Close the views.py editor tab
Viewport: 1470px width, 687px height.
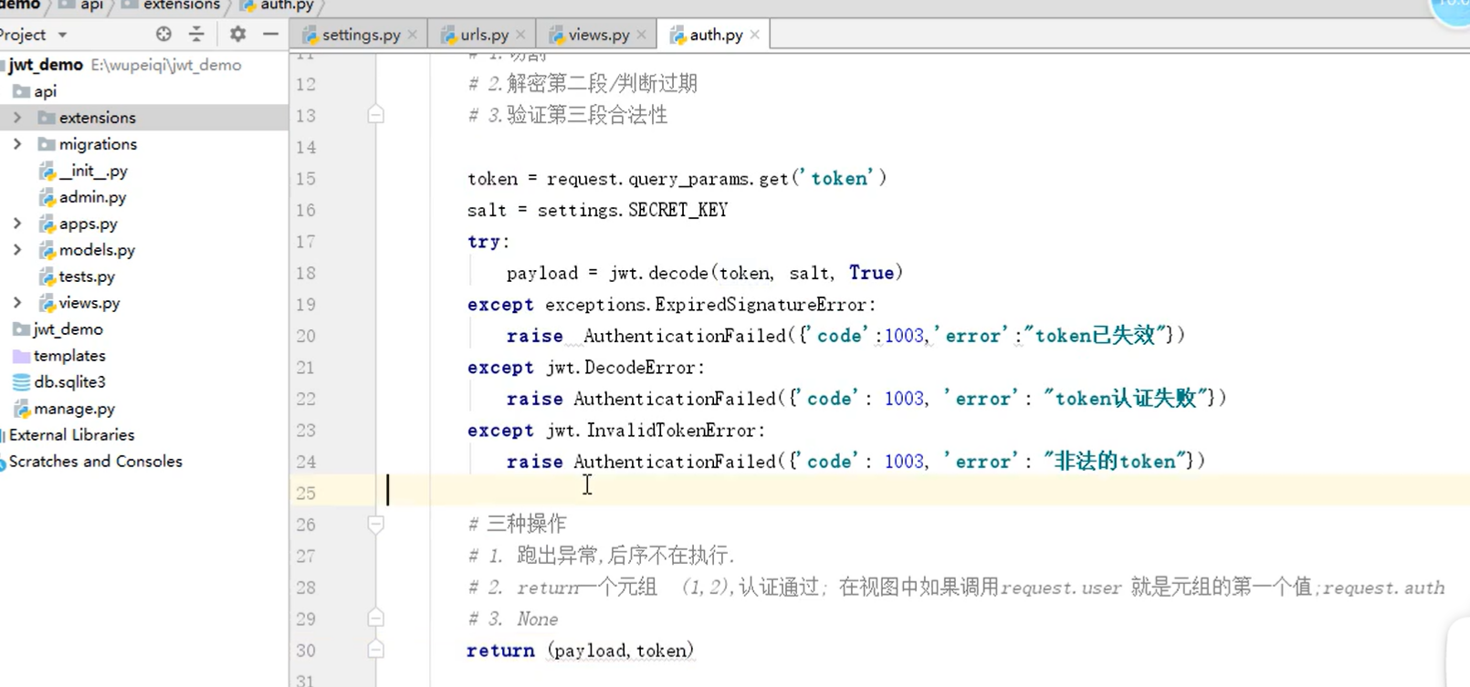(x=641, y=35)
